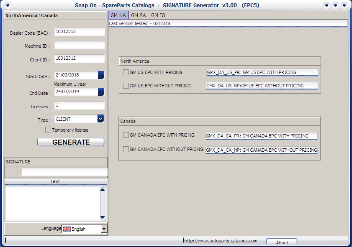Open the autoparts-catalogs.com link
Screen dimensions: 352x247
click(x=221, y=241)
